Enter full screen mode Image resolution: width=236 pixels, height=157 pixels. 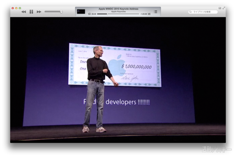224,8
